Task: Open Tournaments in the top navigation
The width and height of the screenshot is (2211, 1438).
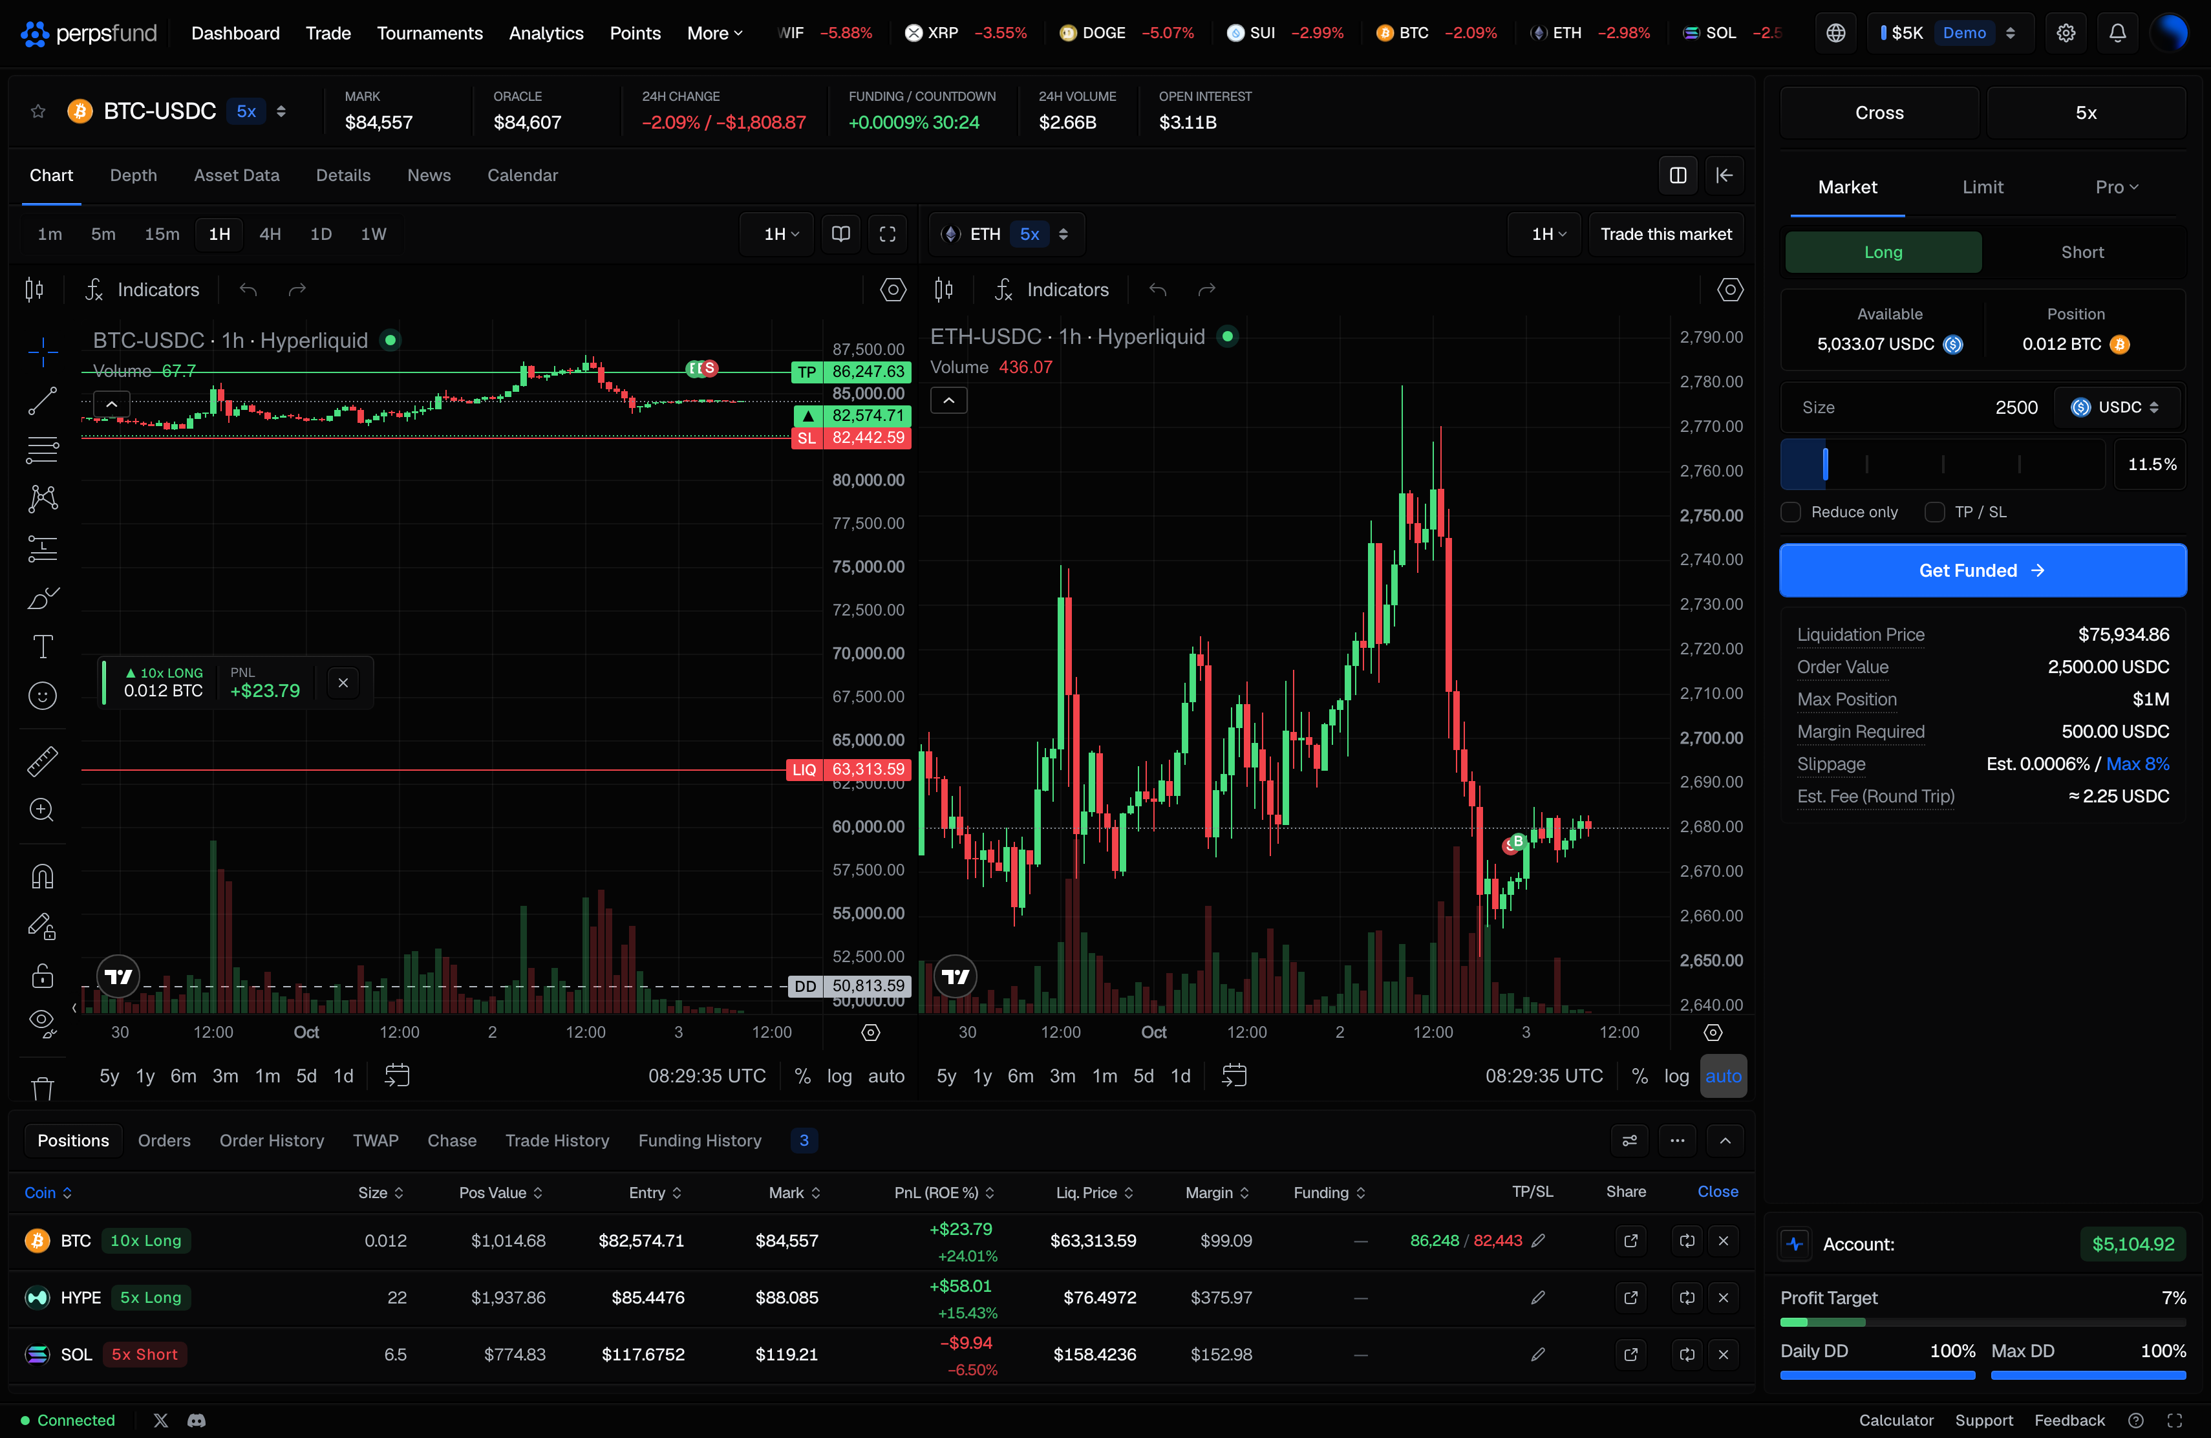Action: (429, 34)
